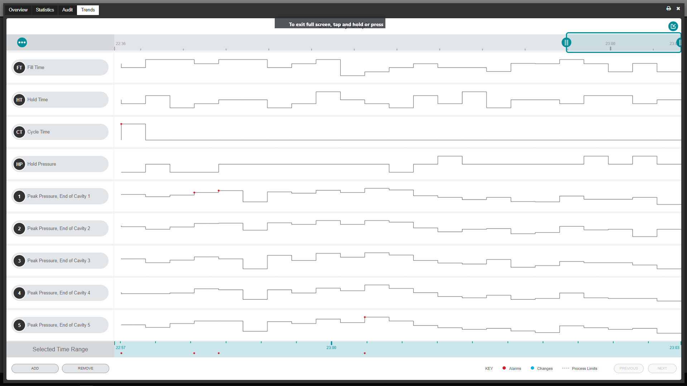Click the PREVIOUS button

point(629,368)
